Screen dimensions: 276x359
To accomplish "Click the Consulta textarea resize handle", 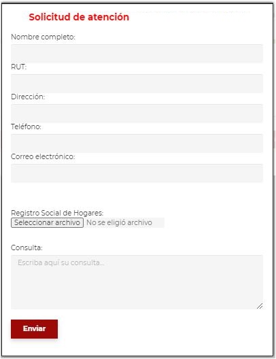I will (260, 306).
